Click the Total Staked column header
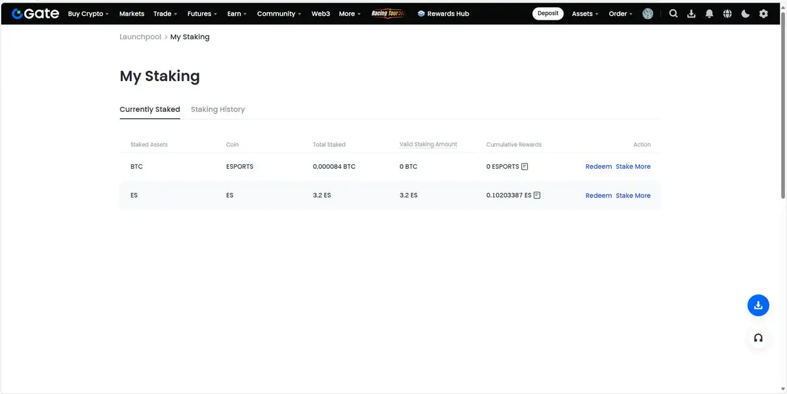787x394 pixels. 329,144
